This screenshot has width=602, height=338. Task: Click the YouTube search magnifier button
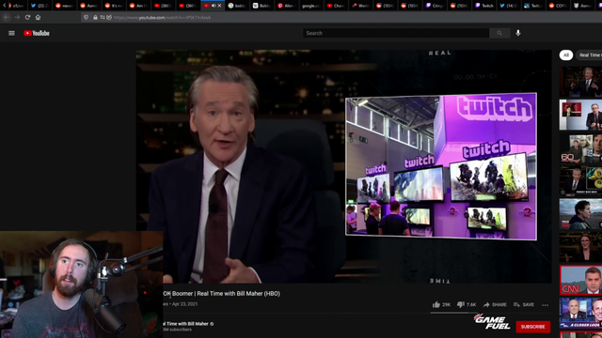[x=499, y=34]
